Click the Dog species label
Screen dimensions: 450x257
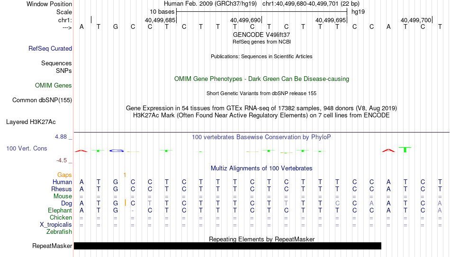click(x=66, y=204)
